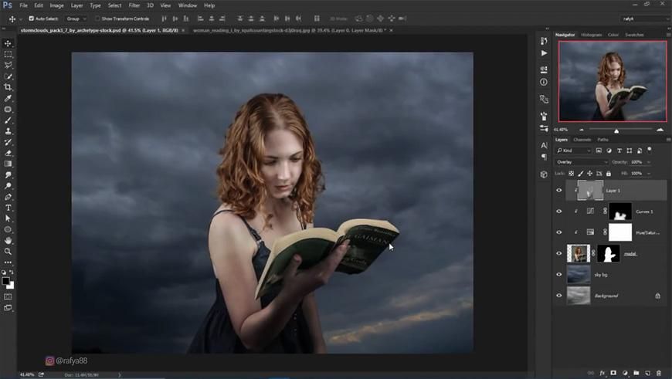Enable Show Transform Controls checkbox
Viewport: 672px width, 379px height.
tap(97, 19)
